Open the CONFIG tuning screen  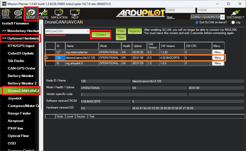coord(43,14)
